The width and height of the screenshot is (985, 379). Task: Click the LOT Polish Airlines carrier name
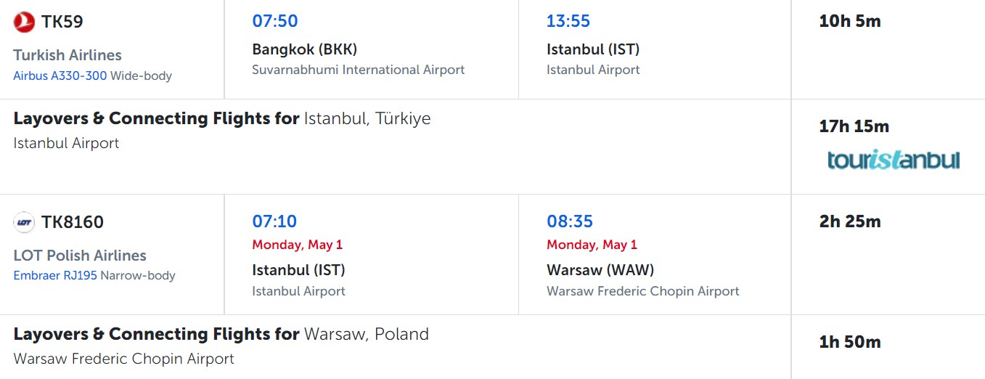[80, 256]
